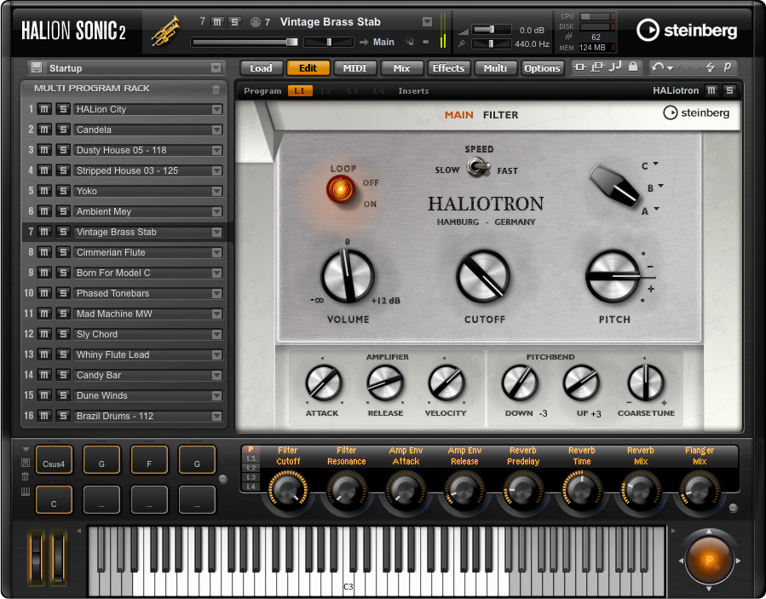Trigger the Csus4 pad
Screen dimensions: 766x599
point(54,460)
